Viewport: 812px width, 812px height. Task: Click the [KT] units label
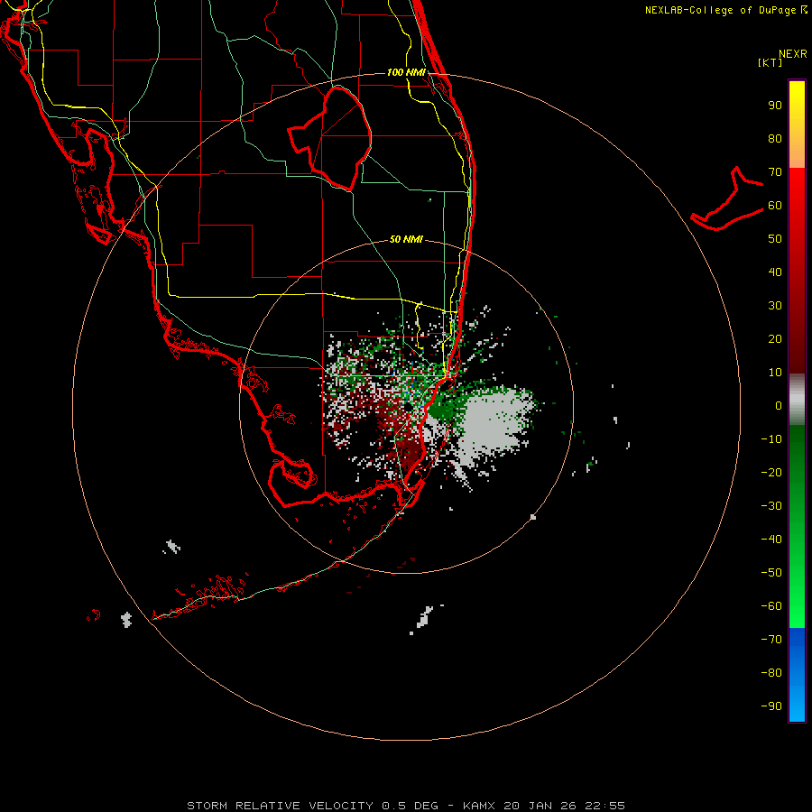point(770,62)
